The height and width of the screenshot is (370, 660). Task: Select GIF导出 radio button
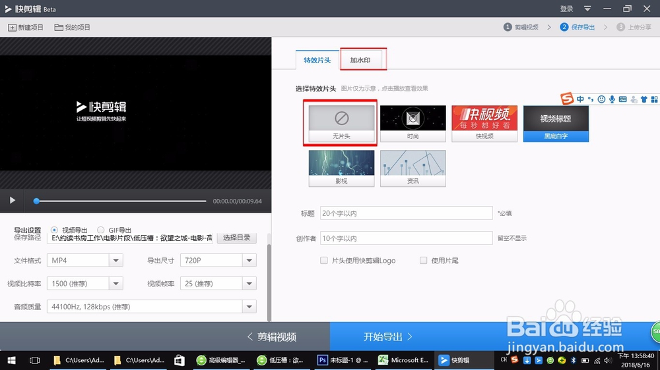click(x=100, y=230)
